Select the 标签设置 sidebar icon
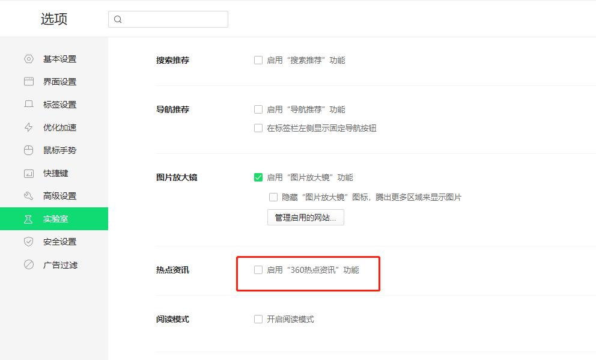The image size is (596, 360). pos(28,104)
